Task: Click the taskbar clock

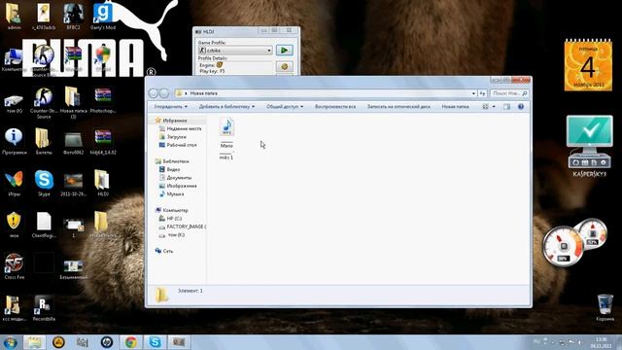Action: [x=601, y=342]
